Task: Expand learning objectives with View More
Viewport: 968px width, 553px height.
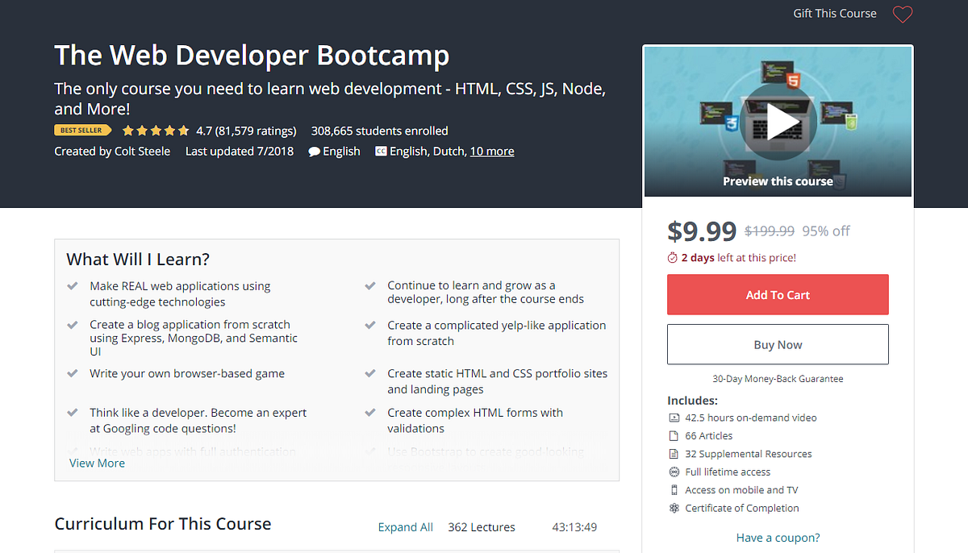Action: (x=97, y=463)
